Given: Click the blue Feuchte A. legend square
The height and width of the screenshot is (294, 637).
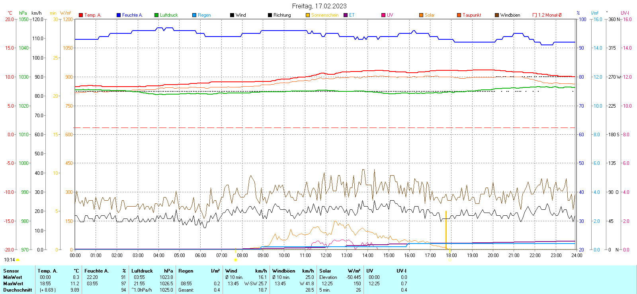Looking at the screenshot, I should (119, 15).
